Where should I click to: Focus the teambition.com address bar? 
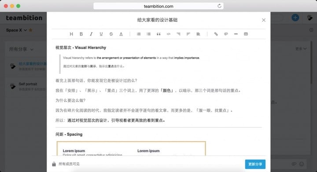(x=158, y=6)
